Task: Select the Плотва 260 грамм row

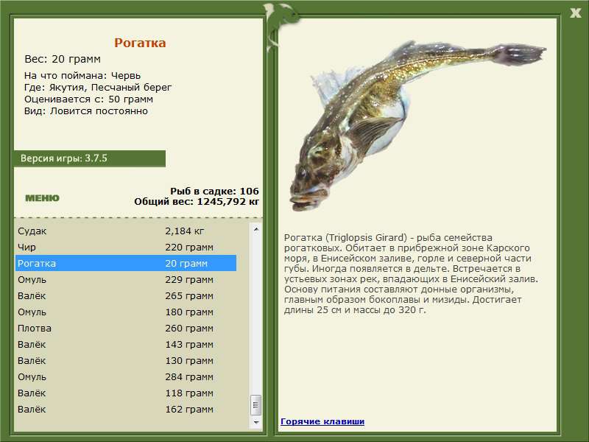Action: point(126,328)
